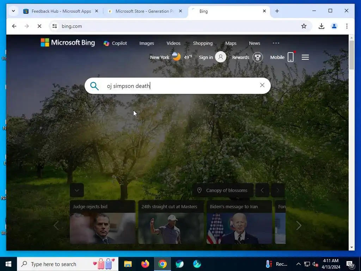The width and height of the screenshot is (361, 271).
Task: Show next background image
Action: [278, 190]
